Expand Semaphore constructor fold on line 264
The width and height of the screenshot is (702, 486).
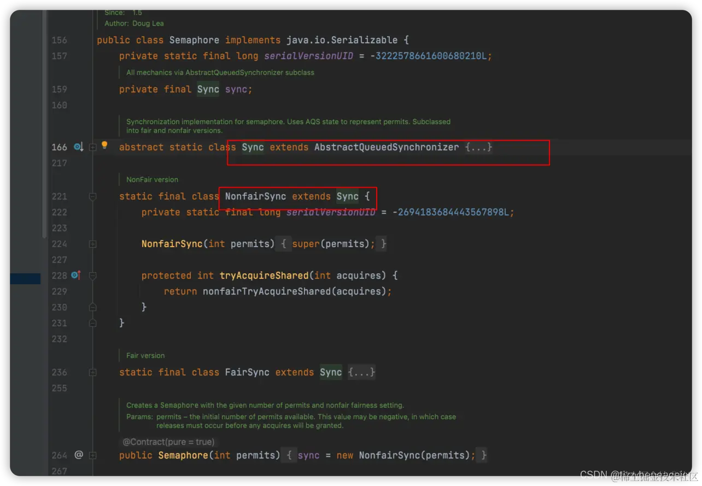click(x=93, y=455)
